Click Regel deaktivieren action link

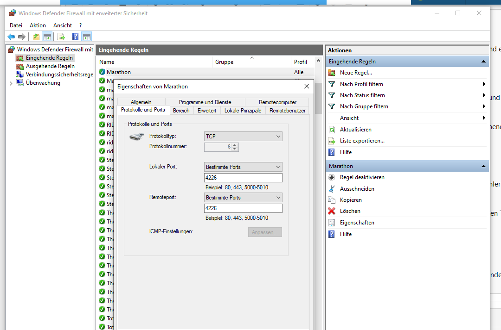pos(362,177)
